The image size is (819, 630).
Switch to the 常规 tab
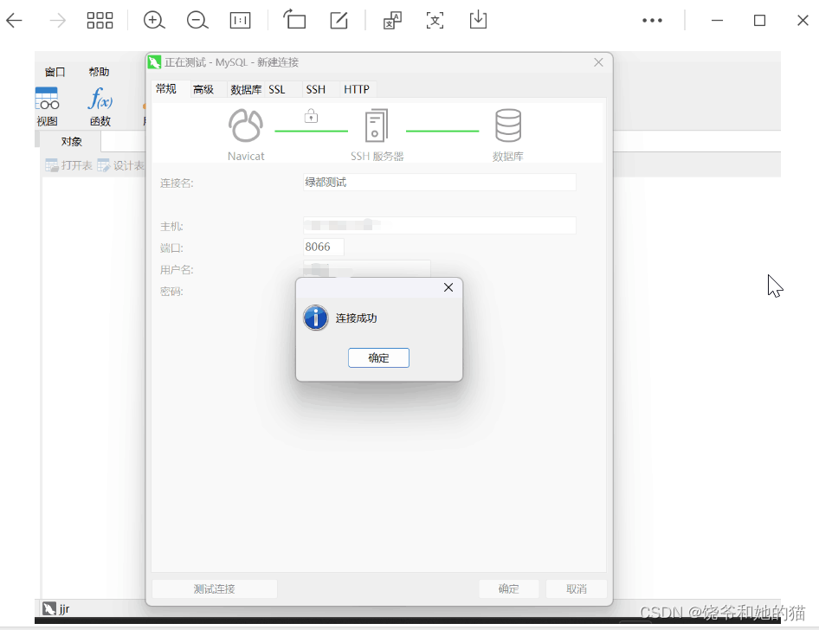pos(166,89)
